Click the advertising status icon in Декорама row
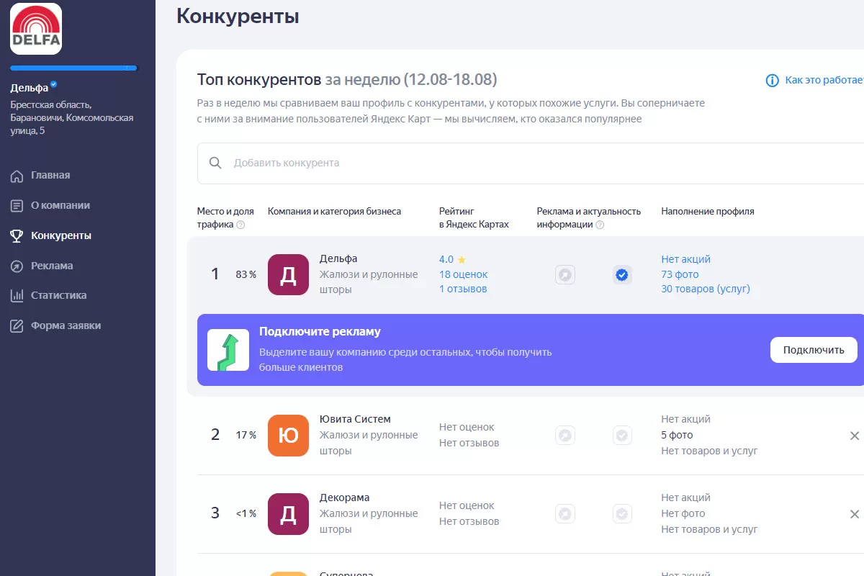Screen dimensions: 864x576 coord(565,513)
